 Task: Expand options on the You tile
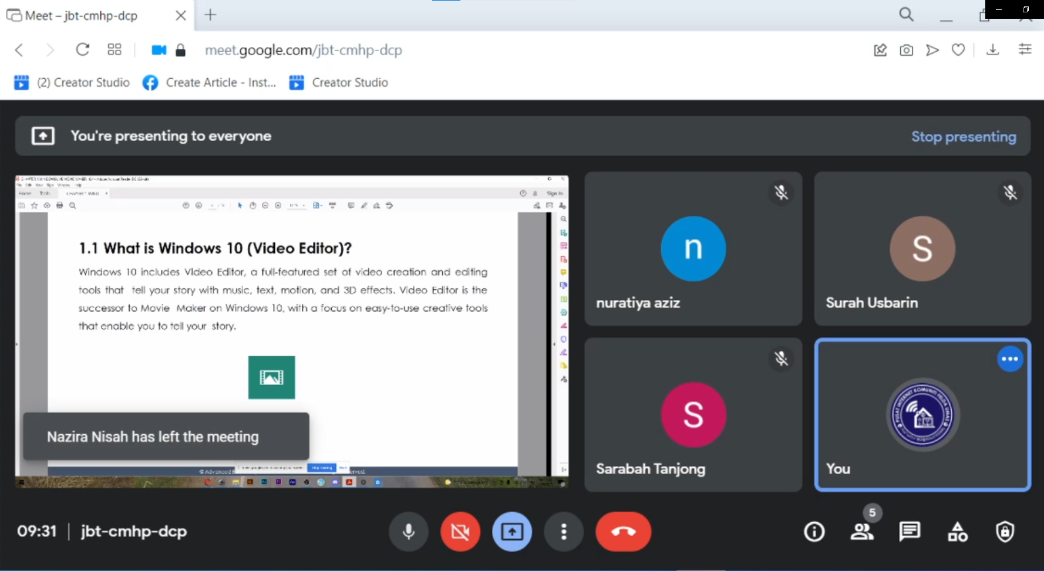pyautogui.click(x=1010, y=359)
